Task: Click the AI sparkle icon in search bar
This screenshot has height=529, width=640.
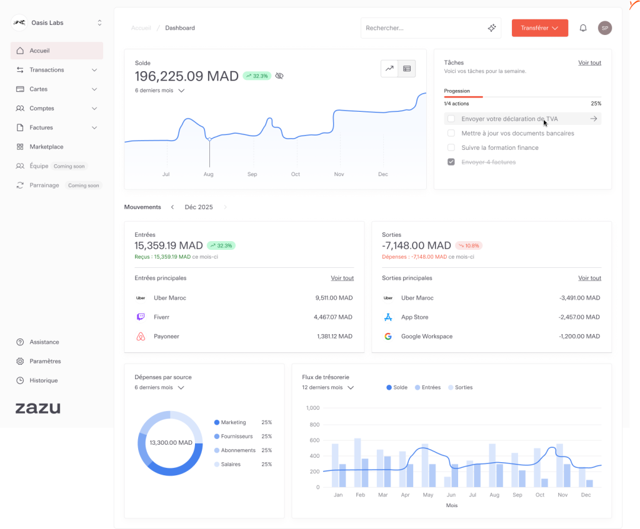Action: pyautogui.click(x=492, y=28)
